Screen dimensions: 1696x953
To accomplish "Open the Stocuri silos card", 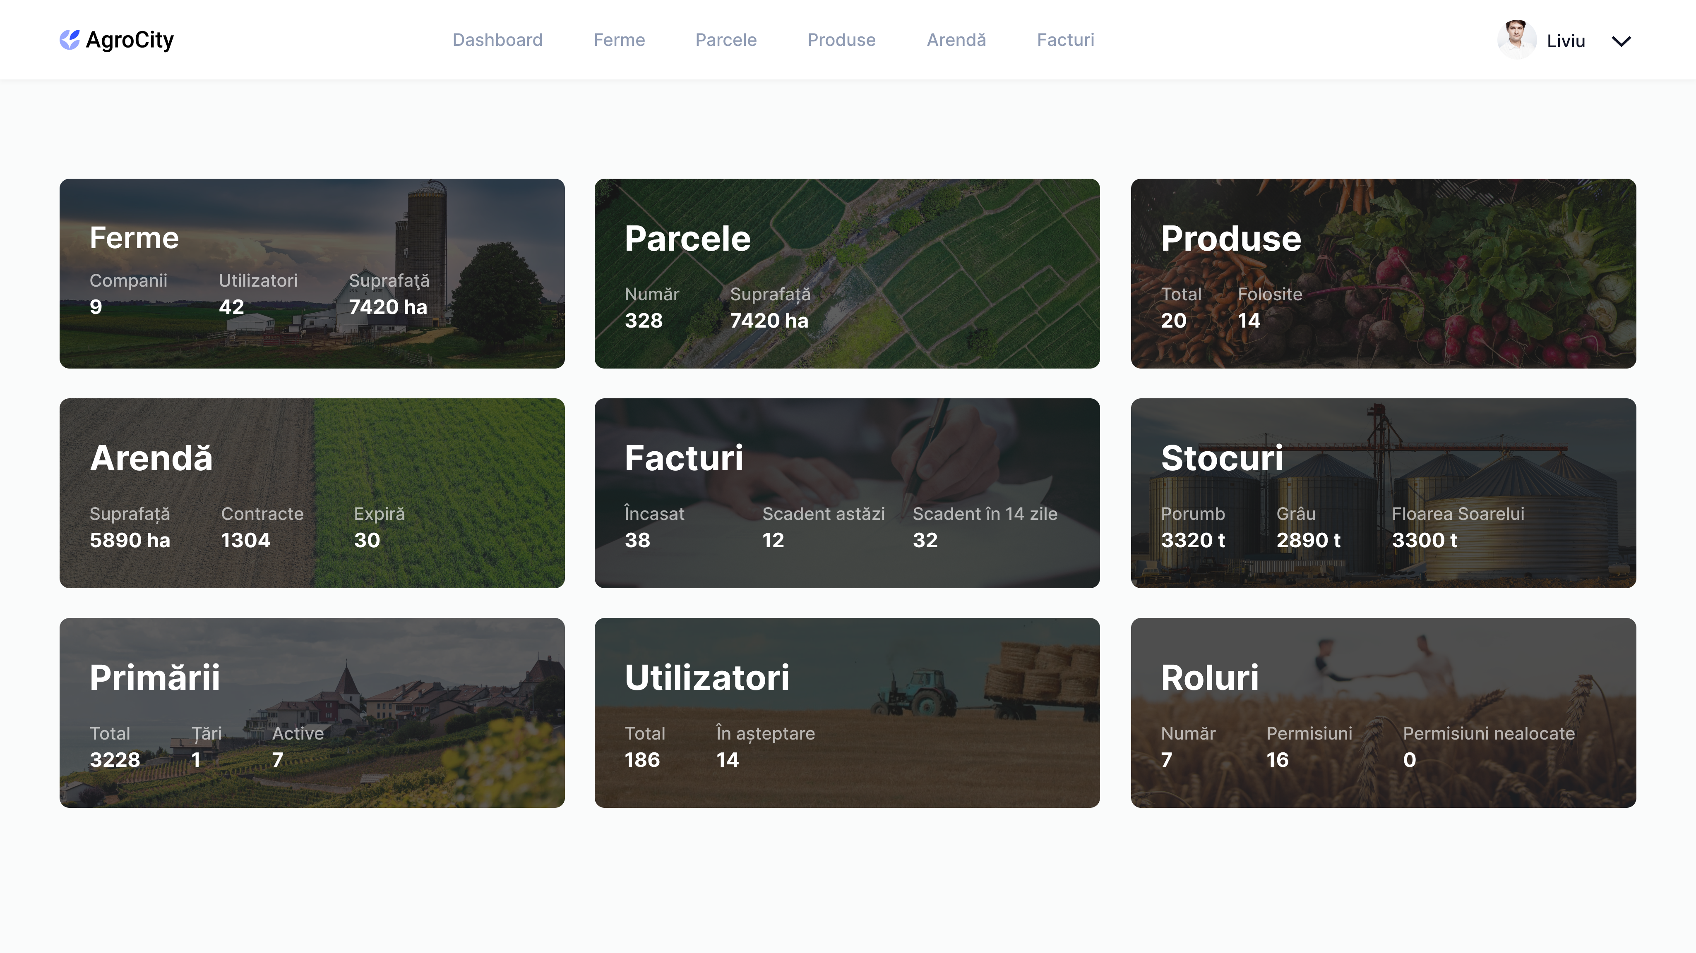I will pos(1383,492).
